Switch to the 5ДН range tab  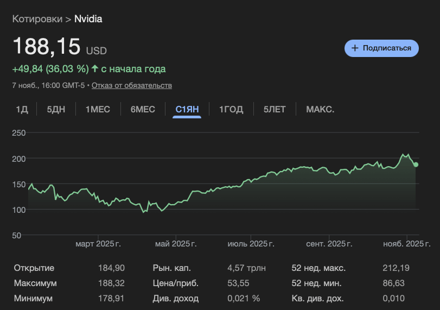click(x=56, y=109)
